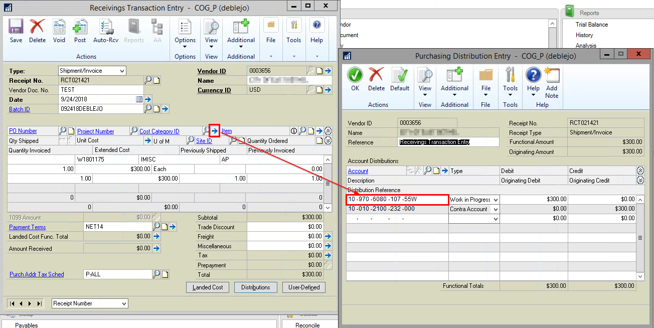
Task: Open lookup magnifier next to Receipt No.
Action: point(148,80)
